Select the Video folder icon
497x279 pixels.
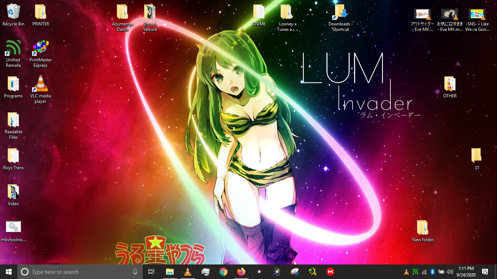13,195
